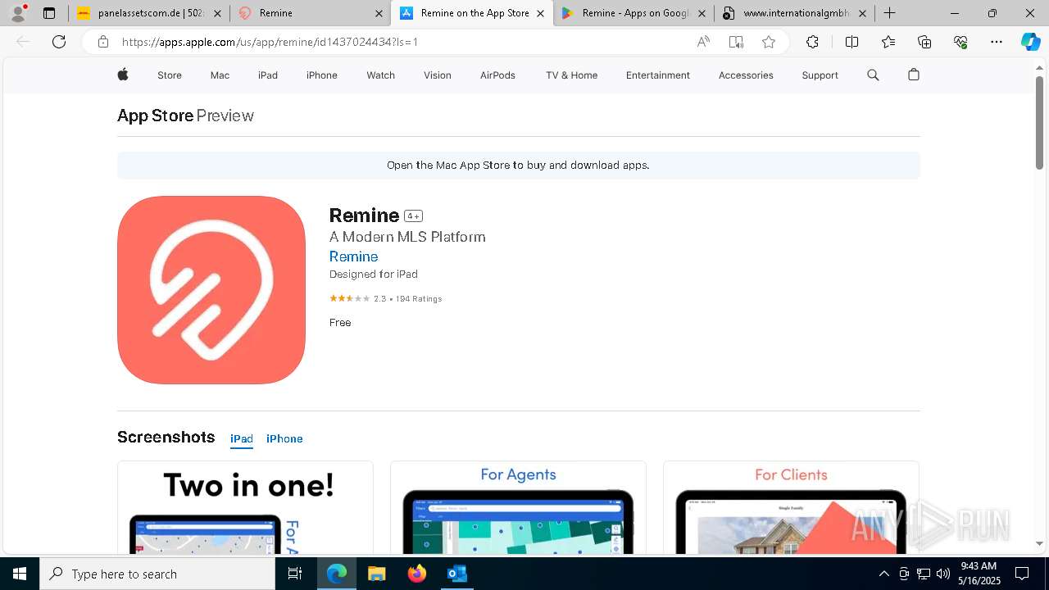Open Edge Settings and more menu
The width and height of the screenshot is (1049, 590).
(x=997, y=42)
